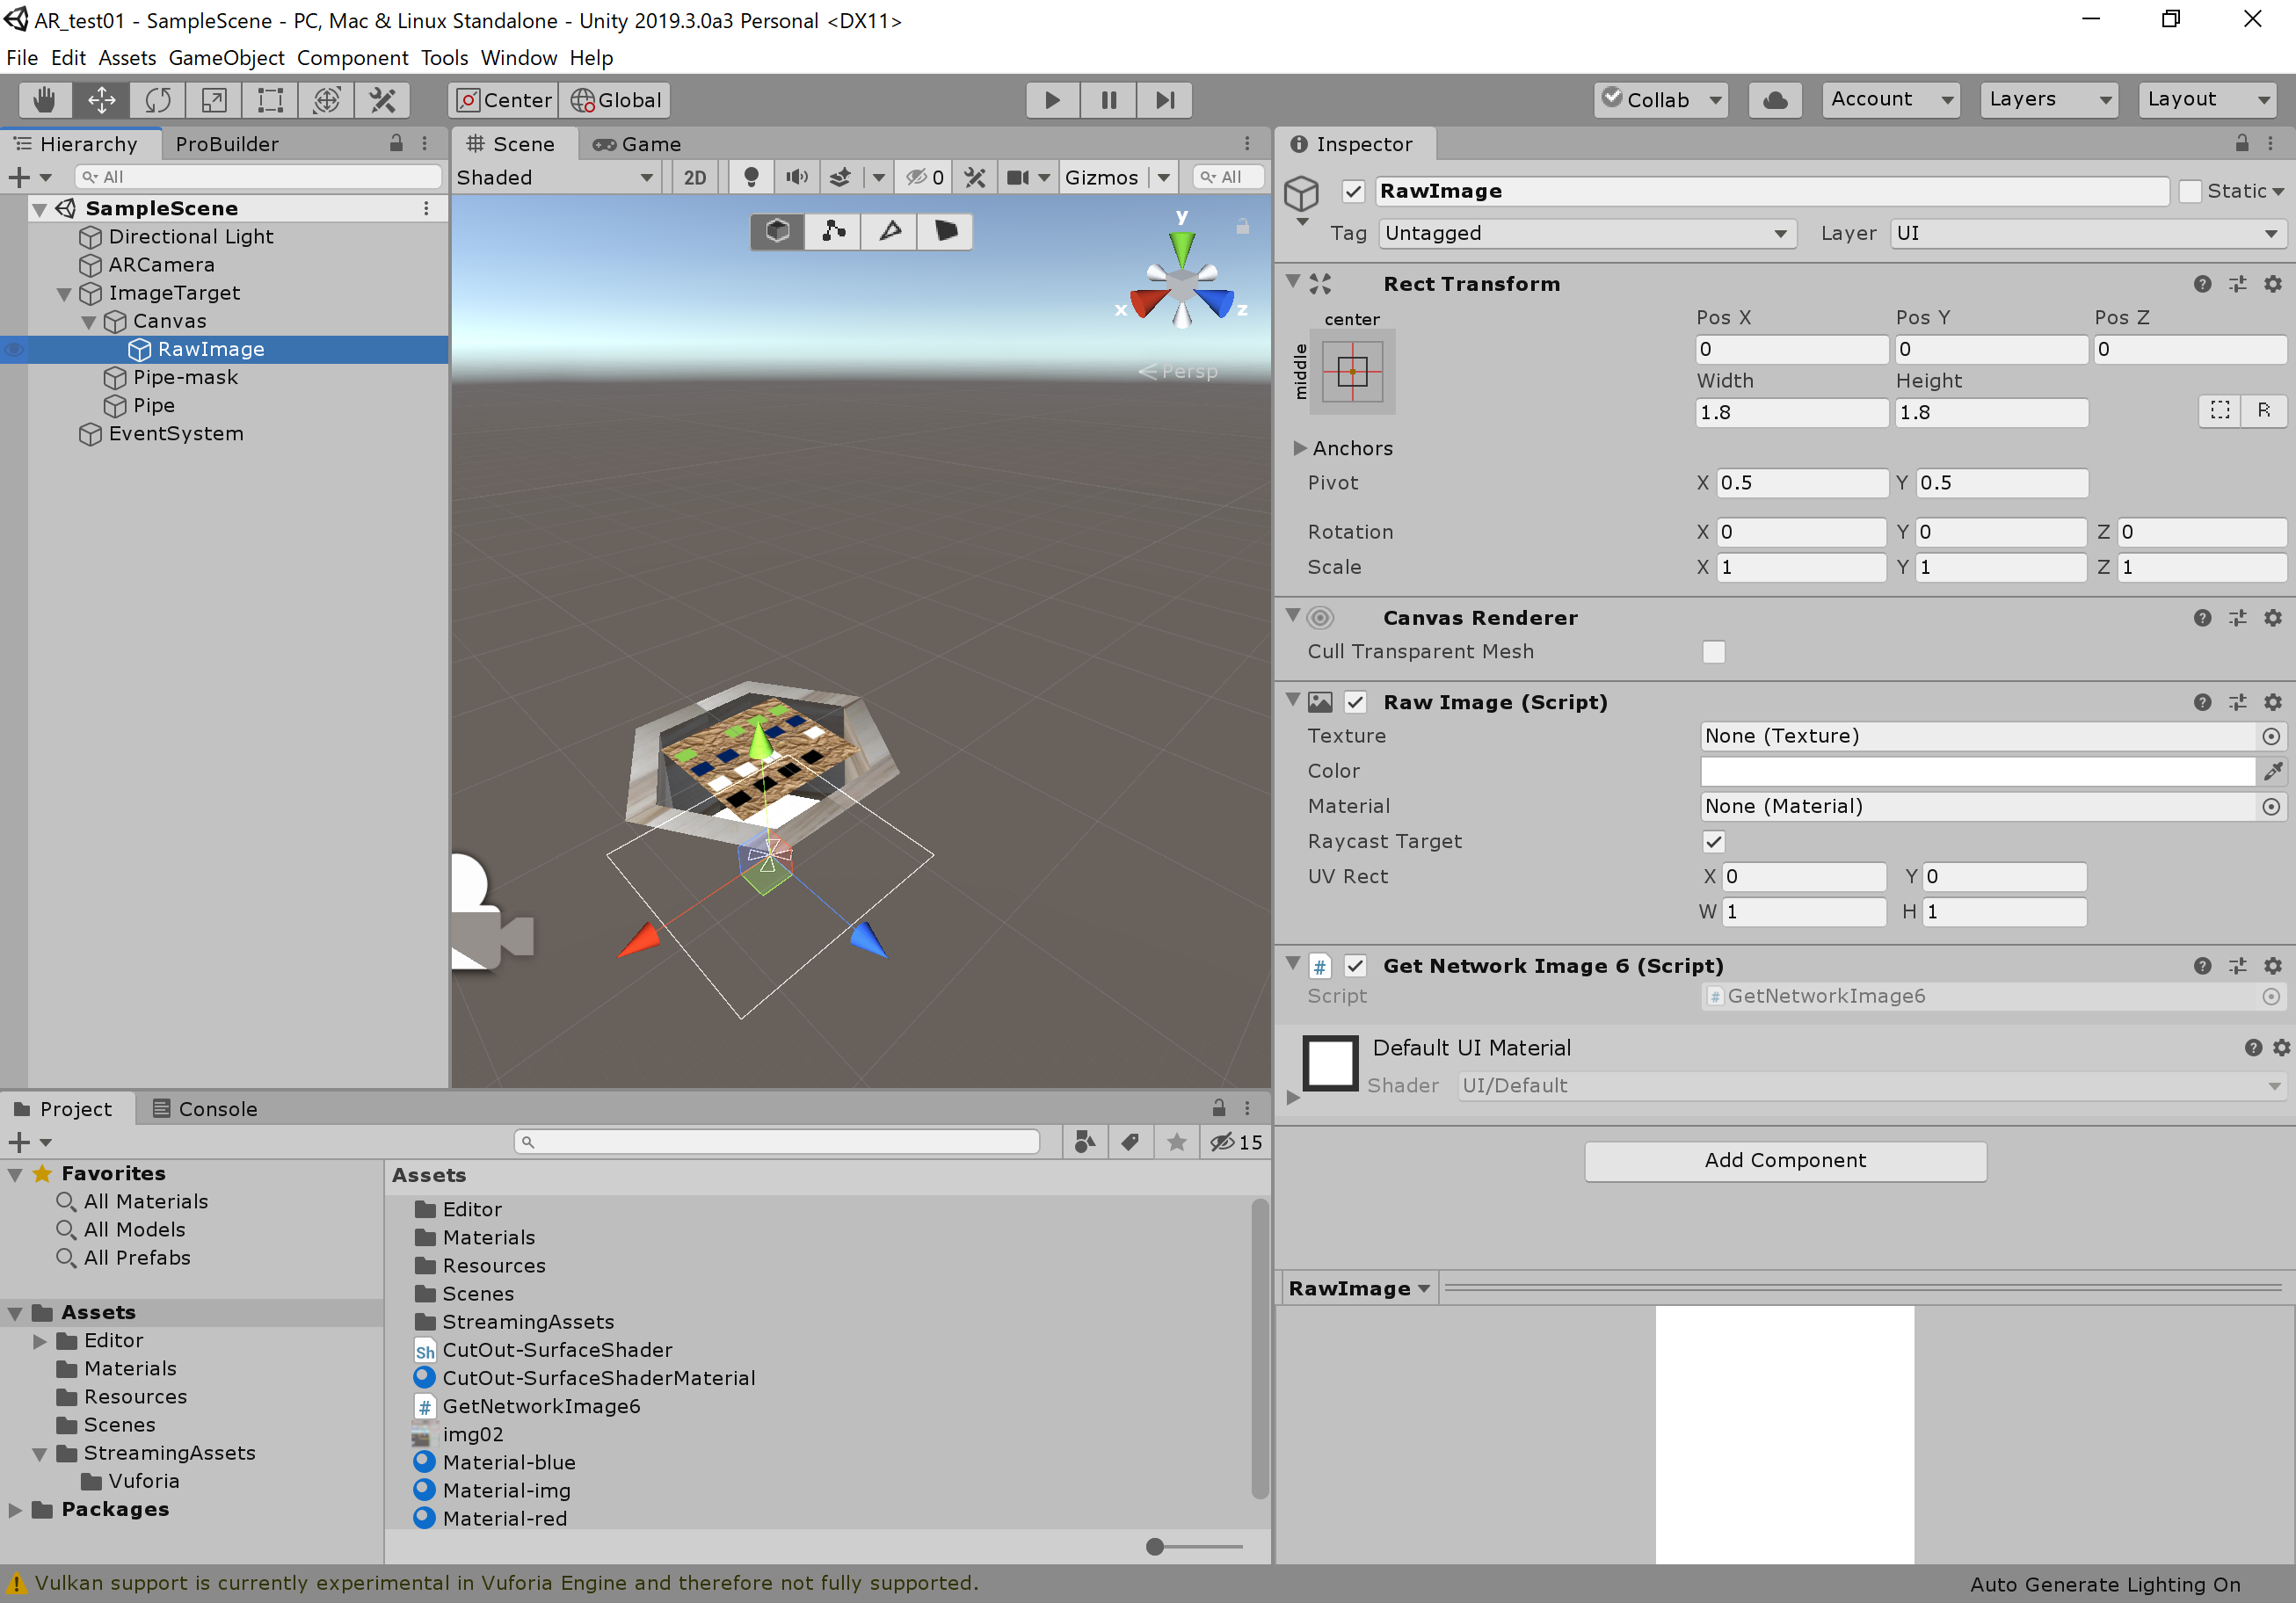Click the cloud services icon

[1775, 100]
